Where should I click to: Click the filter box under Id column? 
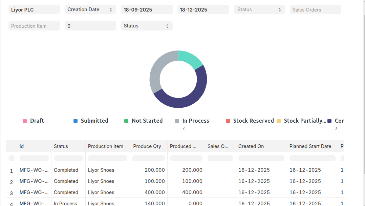tap(34, 158)
